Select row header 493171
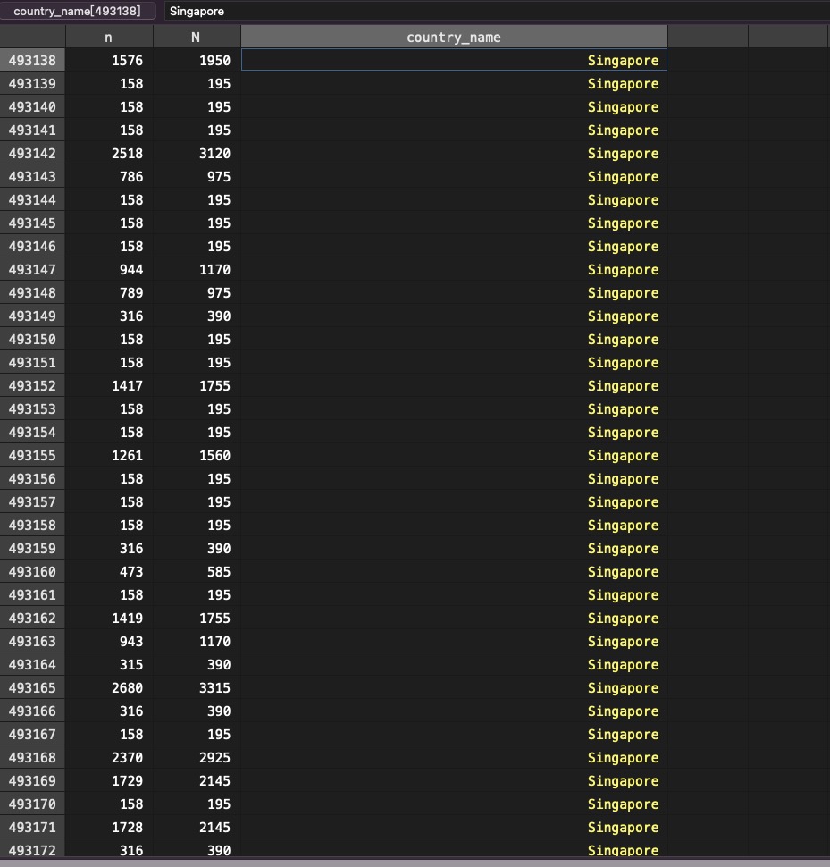830x867 pixels. click(32, 828)
